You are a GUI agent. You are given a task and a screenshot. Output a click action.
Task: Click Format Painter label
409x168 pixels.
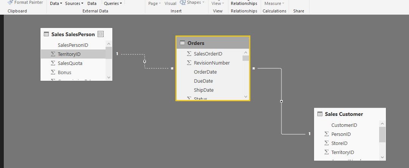[x=29, y=2]
